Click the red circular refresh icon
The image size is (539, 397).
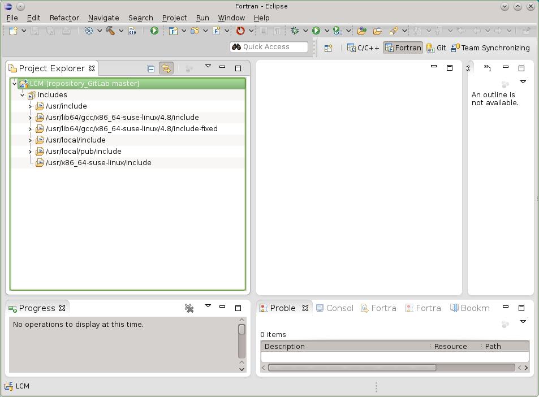(x=240, y=31)
